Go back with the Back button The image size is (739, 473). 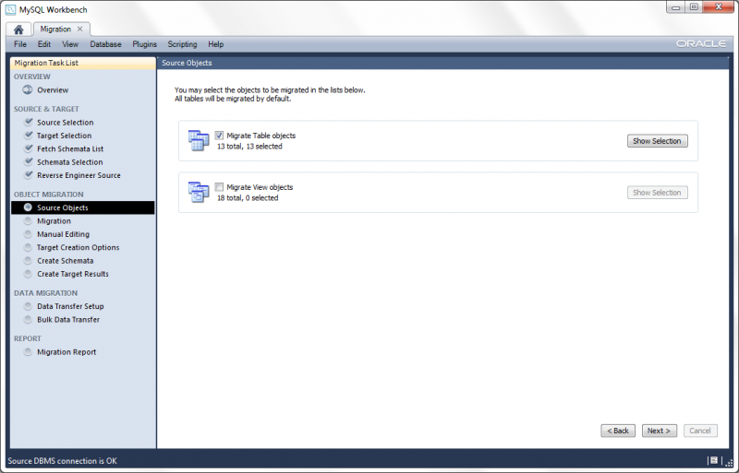(618, 431)
